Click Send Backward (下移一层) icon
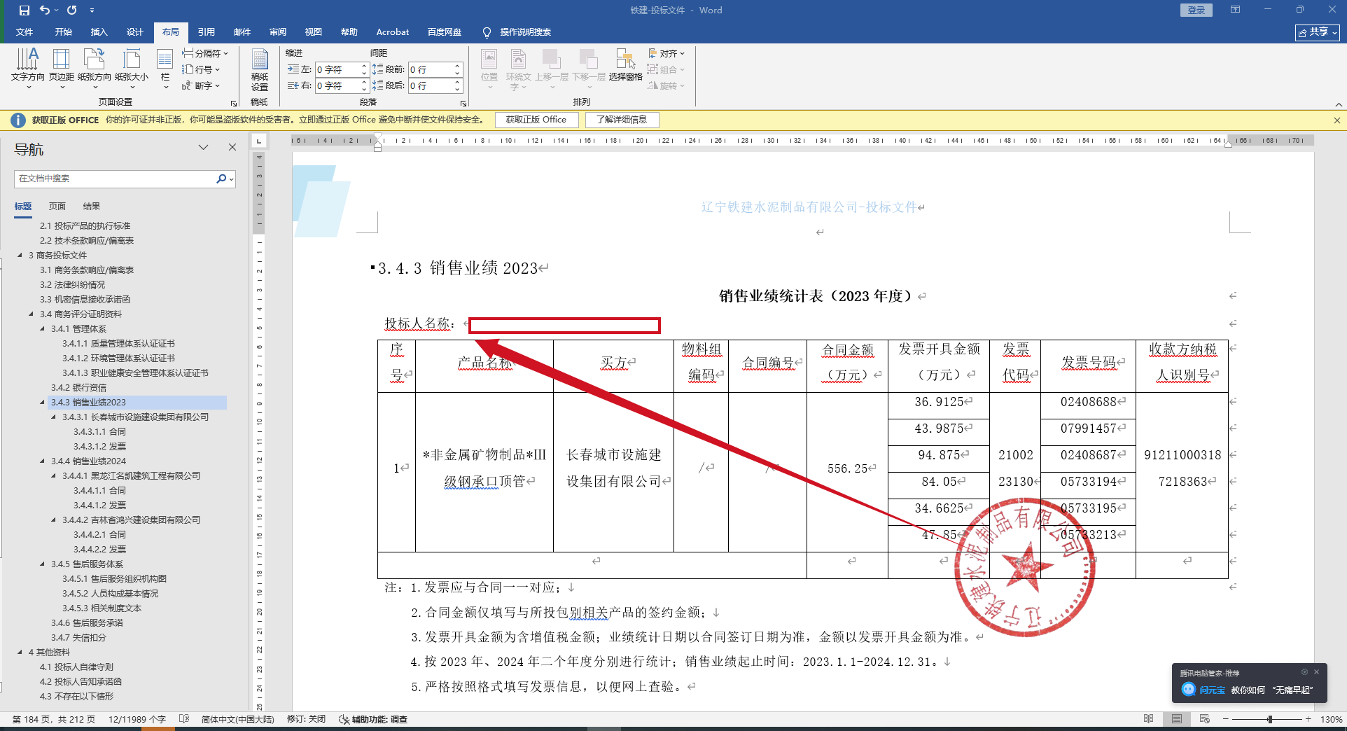Image resolution: width=1347 pixels, height=731 pixels. point(589,68)
